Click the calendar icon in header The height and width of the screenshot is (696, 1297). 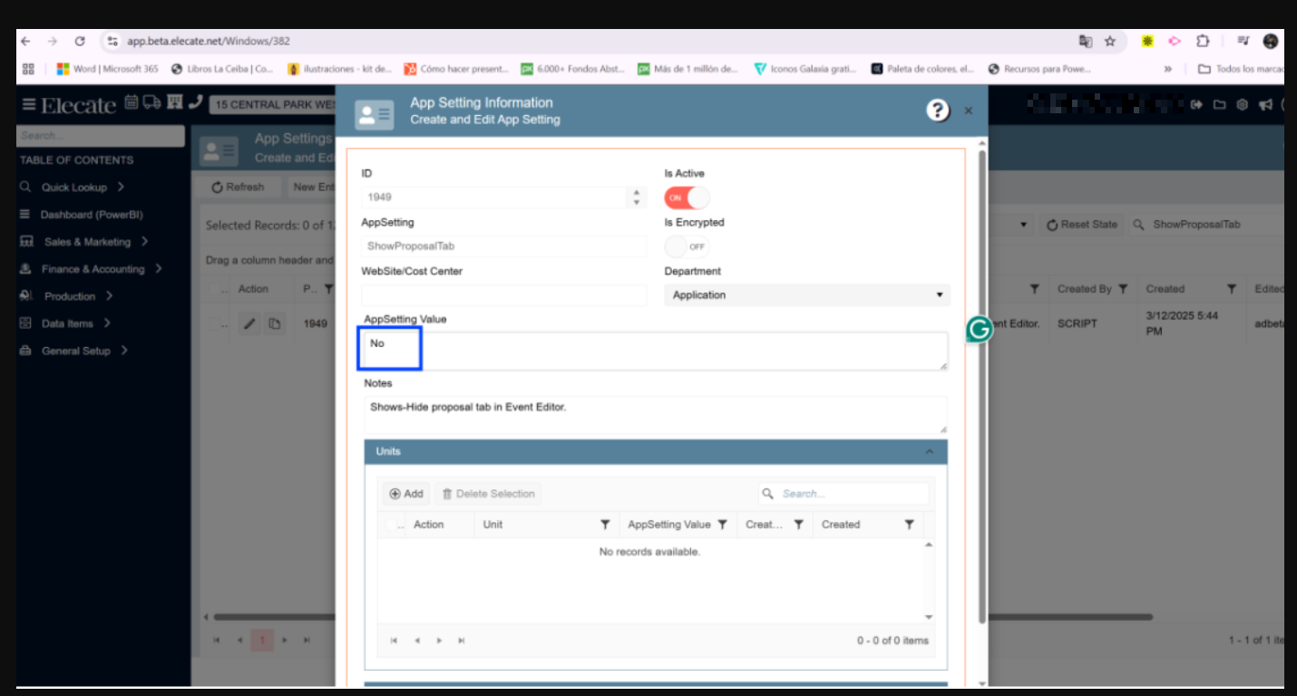click(x=132, y=103)
